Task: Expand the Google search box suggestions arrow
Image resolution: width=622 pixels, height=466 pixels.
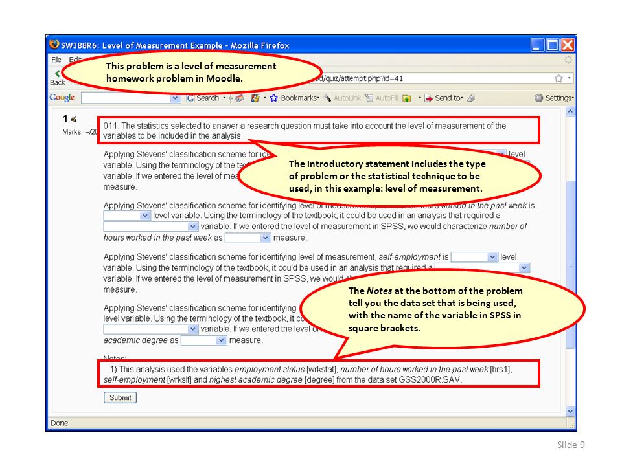Action: [x=176, y=98]
